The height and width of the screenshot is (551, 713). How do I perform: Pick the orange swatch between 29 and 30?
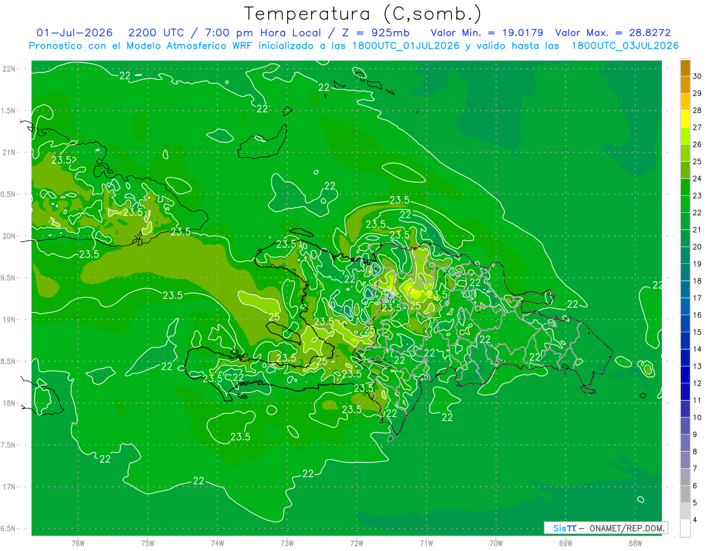point(685,84)
